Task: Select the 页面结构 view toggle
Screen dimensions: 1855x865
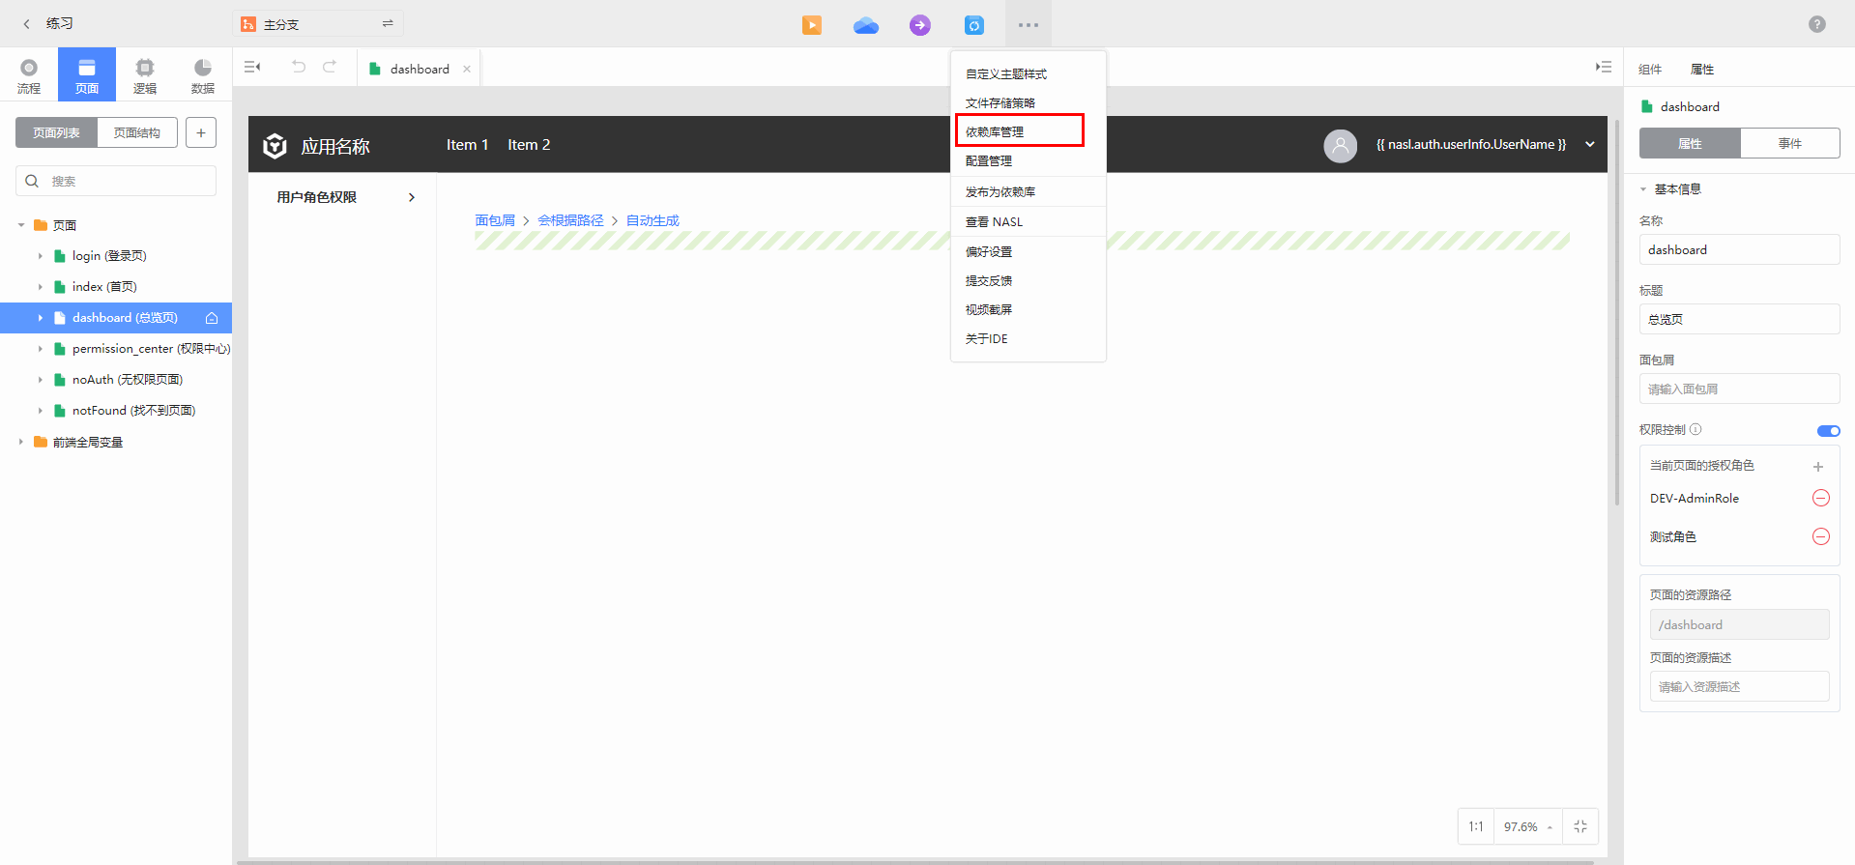Action: [137, 132]
